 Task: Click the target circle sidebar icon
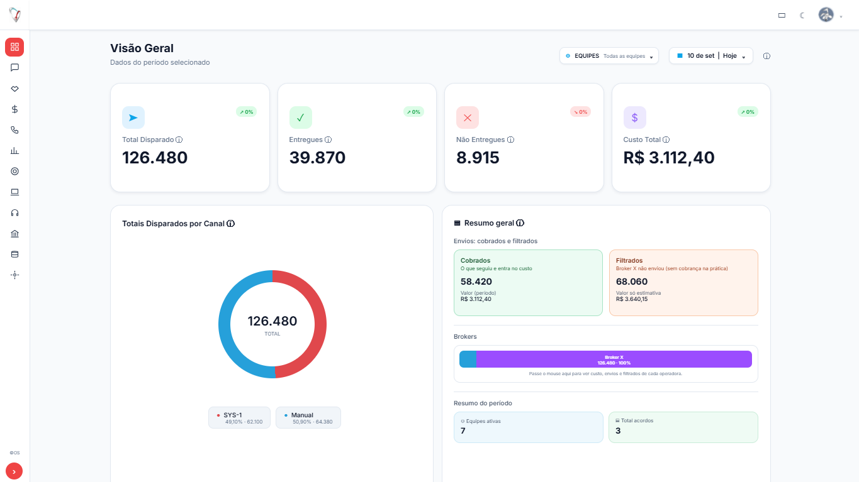pos(14,172)
